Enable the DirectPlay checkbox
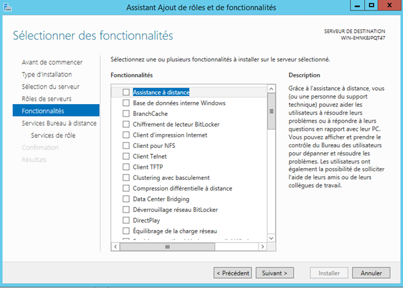 [x=126, y=220]
